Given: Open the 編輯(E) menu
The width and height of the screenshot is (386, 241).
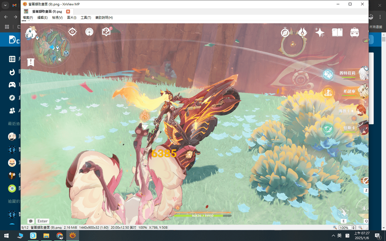Looking at the screenshot, I should coord(43,18).
